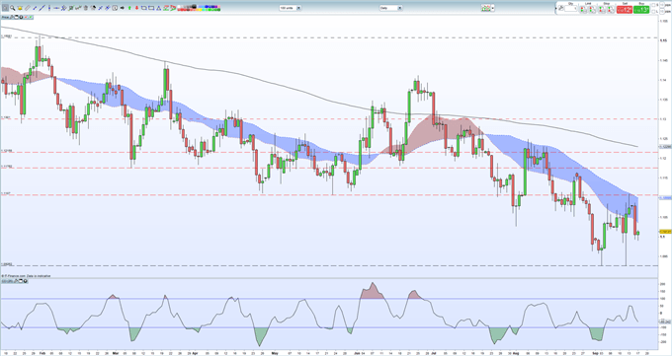Click the green up arrow marker tool
The image size is (672, 356).
129,8
